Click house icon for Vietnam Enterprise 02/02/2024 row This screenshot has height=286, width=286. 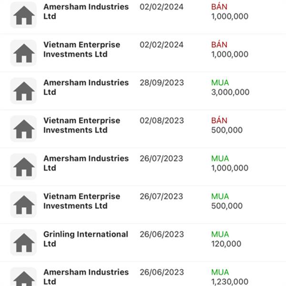[23, 53]
